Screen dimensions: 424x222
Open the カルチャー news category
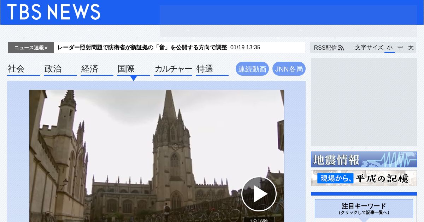(x=173, y=69)
